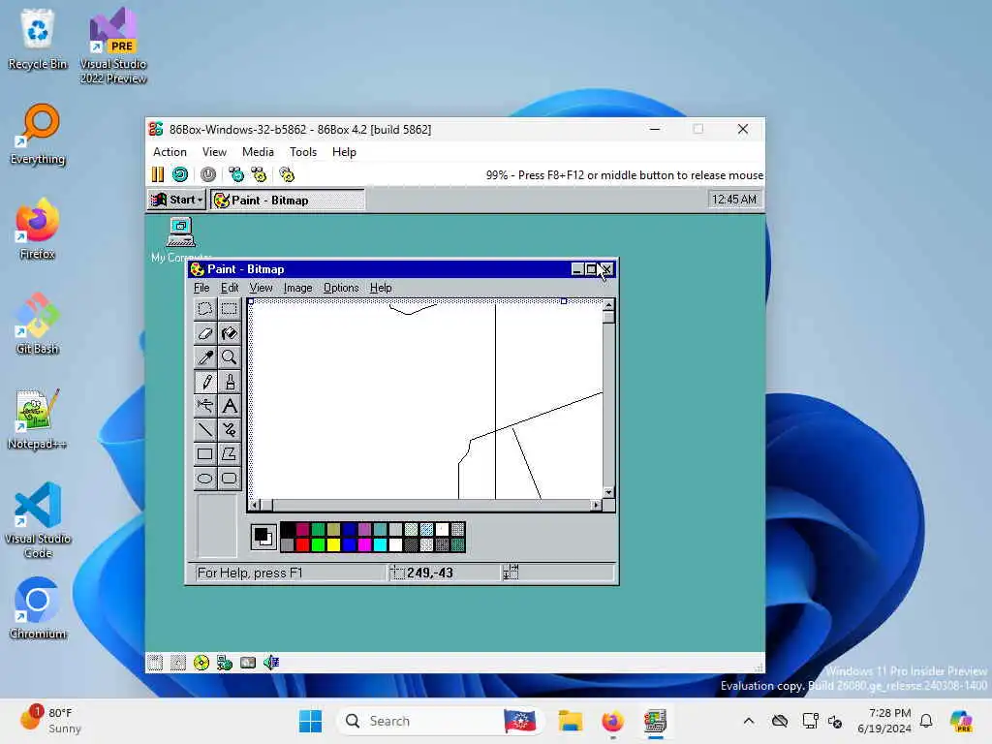Click the canvas horizontal scrollbar right arrow
The image size is (992, 744).
596,505
